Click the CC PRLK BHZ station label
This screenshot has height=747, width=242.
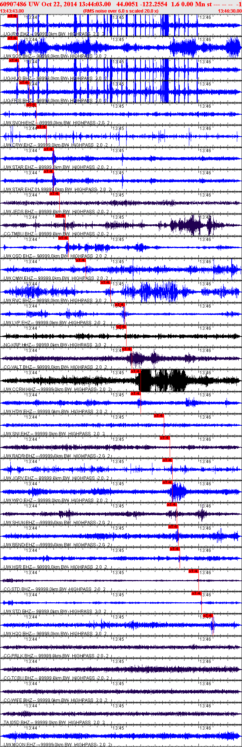pos(18,656)
